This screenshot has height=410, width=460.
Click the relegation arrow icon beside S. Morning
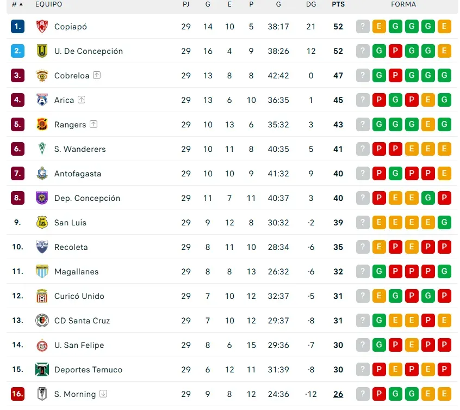[x=103, y=394]
